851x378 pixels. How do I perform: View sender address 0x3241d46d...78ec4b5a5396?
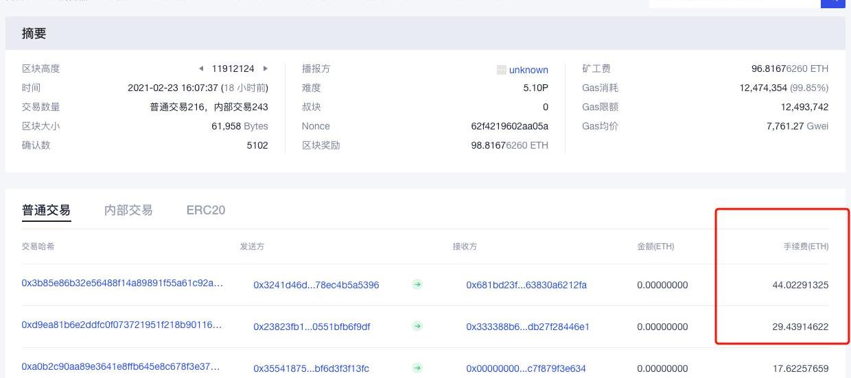[316, 285]
